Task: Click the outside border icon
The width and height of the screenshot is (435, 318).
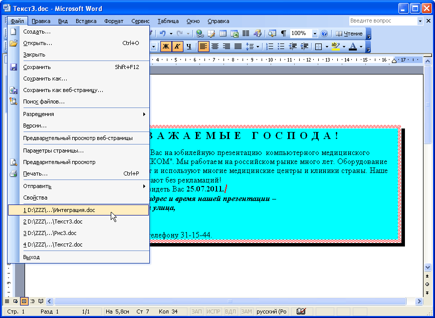Action: (319, 46)
